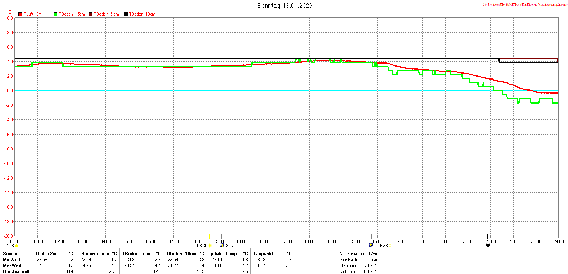Click the Vollmond 01.02.26 entry
This screenshot has width=568, height=274.
pos(359,271)
